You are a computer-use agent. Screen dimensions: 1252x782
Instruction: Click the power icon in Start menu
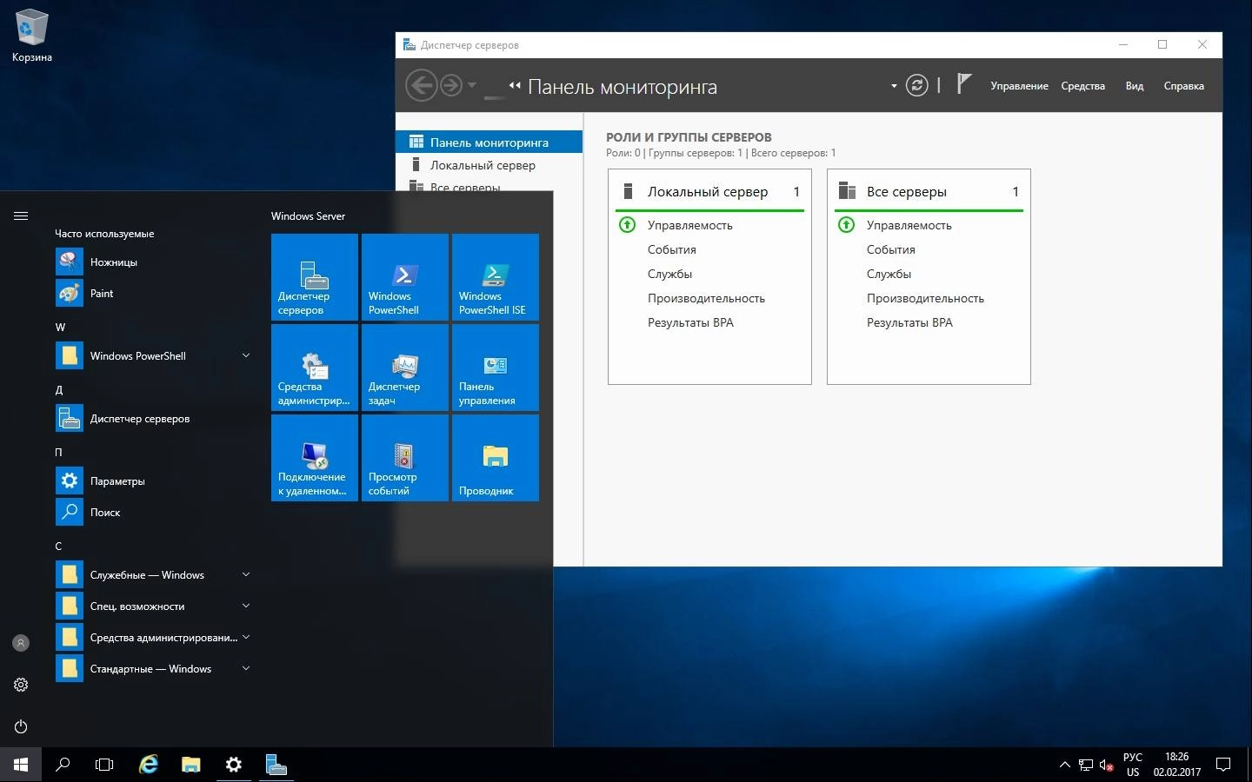click(21, 726)
